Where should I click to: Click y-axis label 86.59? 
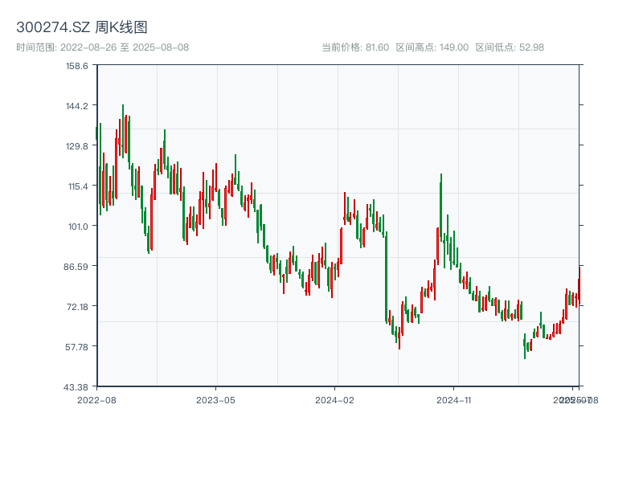click(x=76, y=267)
